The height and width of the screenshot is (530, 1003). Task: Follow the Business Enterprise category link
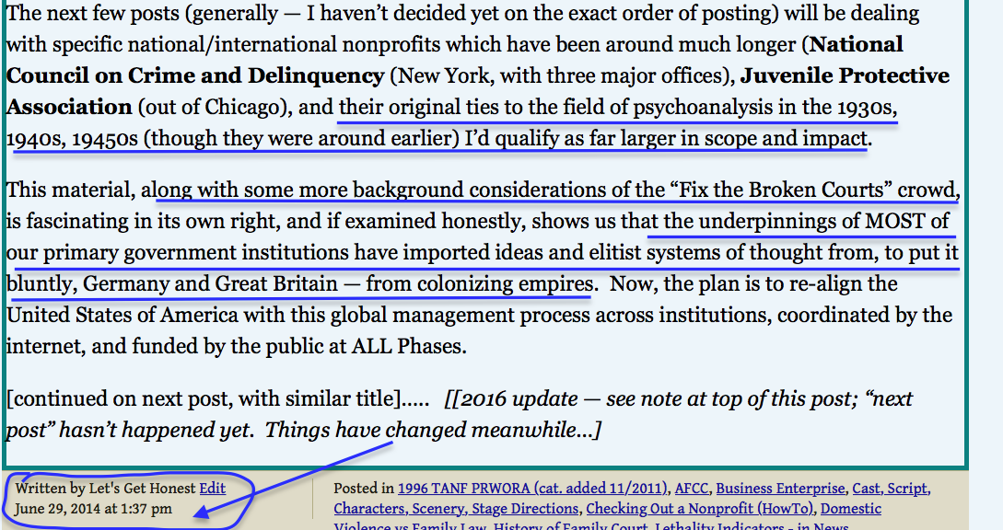pos(780,489)
